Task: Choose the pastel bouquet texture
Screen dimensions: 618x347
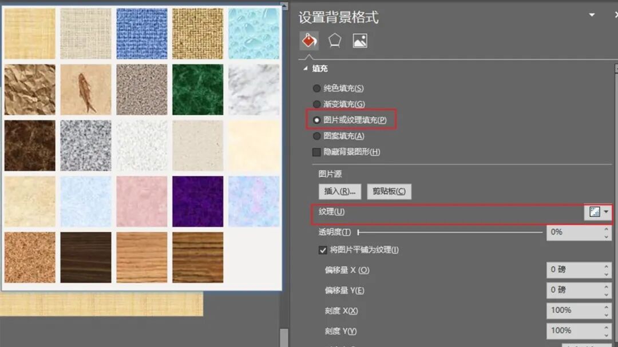Action: coord(254,201)
